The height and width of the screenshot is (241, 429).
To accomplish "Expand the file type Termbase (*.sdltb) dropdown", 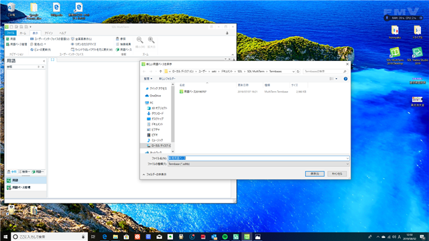I will (259, 164).
